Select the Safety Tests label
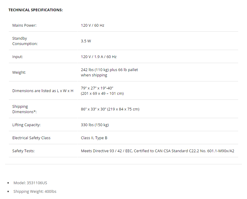Image resolution: width=247 pixels, height=199 pixels. [23, 151]
